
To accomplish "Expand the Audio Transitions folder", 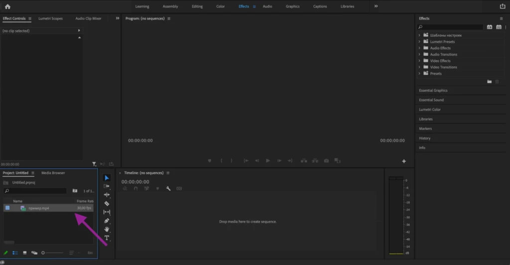I will click(x=419, y=54).
